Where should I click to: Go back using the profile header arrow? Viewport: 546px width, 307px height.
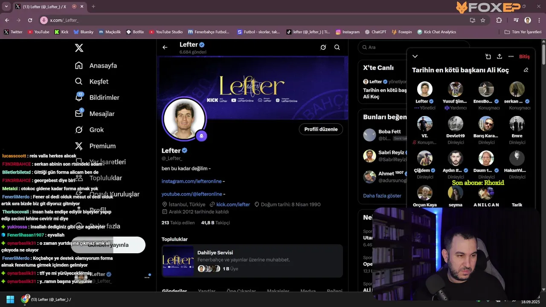[165, 47]
